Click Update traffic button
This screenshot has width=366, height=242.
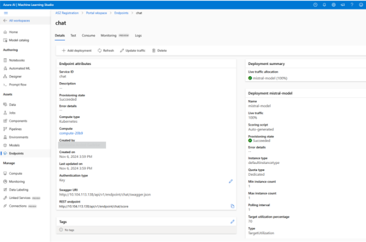point(132,51)
